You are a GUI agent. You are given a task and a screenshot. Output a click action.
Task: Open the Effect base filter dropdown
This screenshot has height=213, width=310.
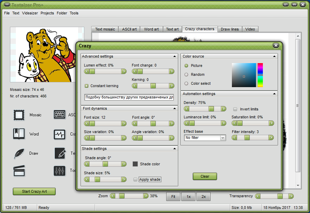(205, 138)
